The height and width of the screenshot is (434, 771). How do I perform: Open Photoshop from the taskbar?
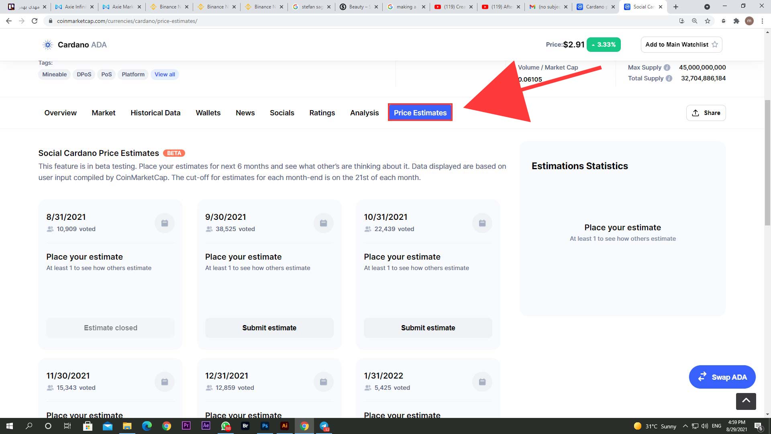[265, 426]
